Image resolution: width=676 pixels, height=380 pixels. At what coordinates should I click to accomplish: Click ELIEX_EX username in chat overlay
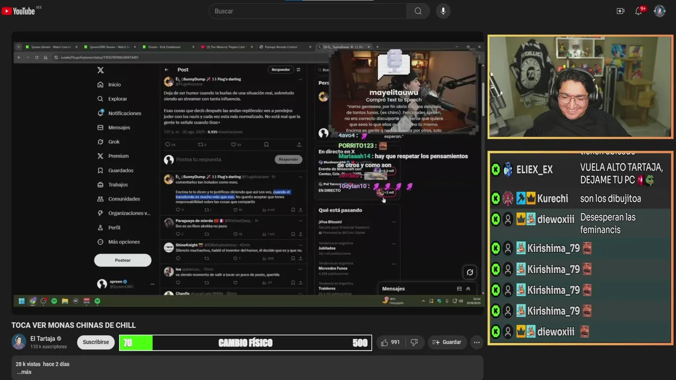click(534, 169)
